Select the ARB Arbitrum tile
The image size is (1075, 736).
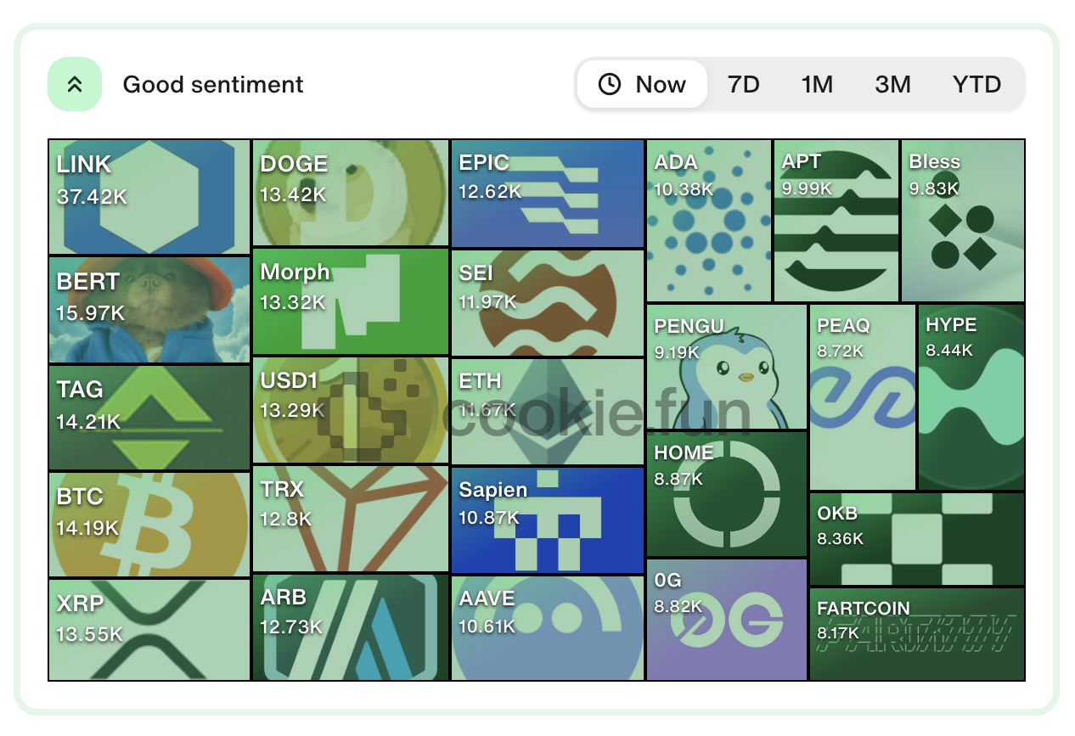tap(351, 627)
